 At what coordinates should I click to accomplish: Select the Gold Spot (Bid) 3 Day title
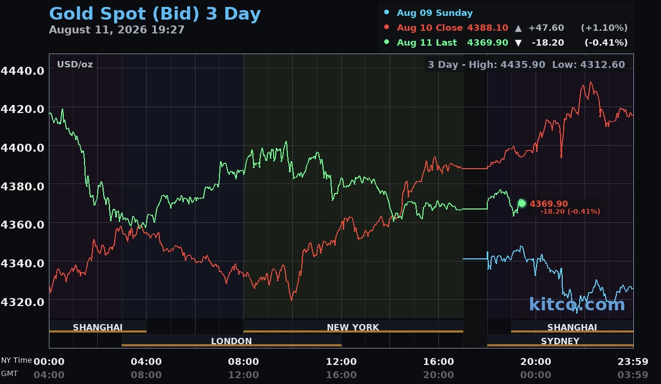[x=155, y=14]
